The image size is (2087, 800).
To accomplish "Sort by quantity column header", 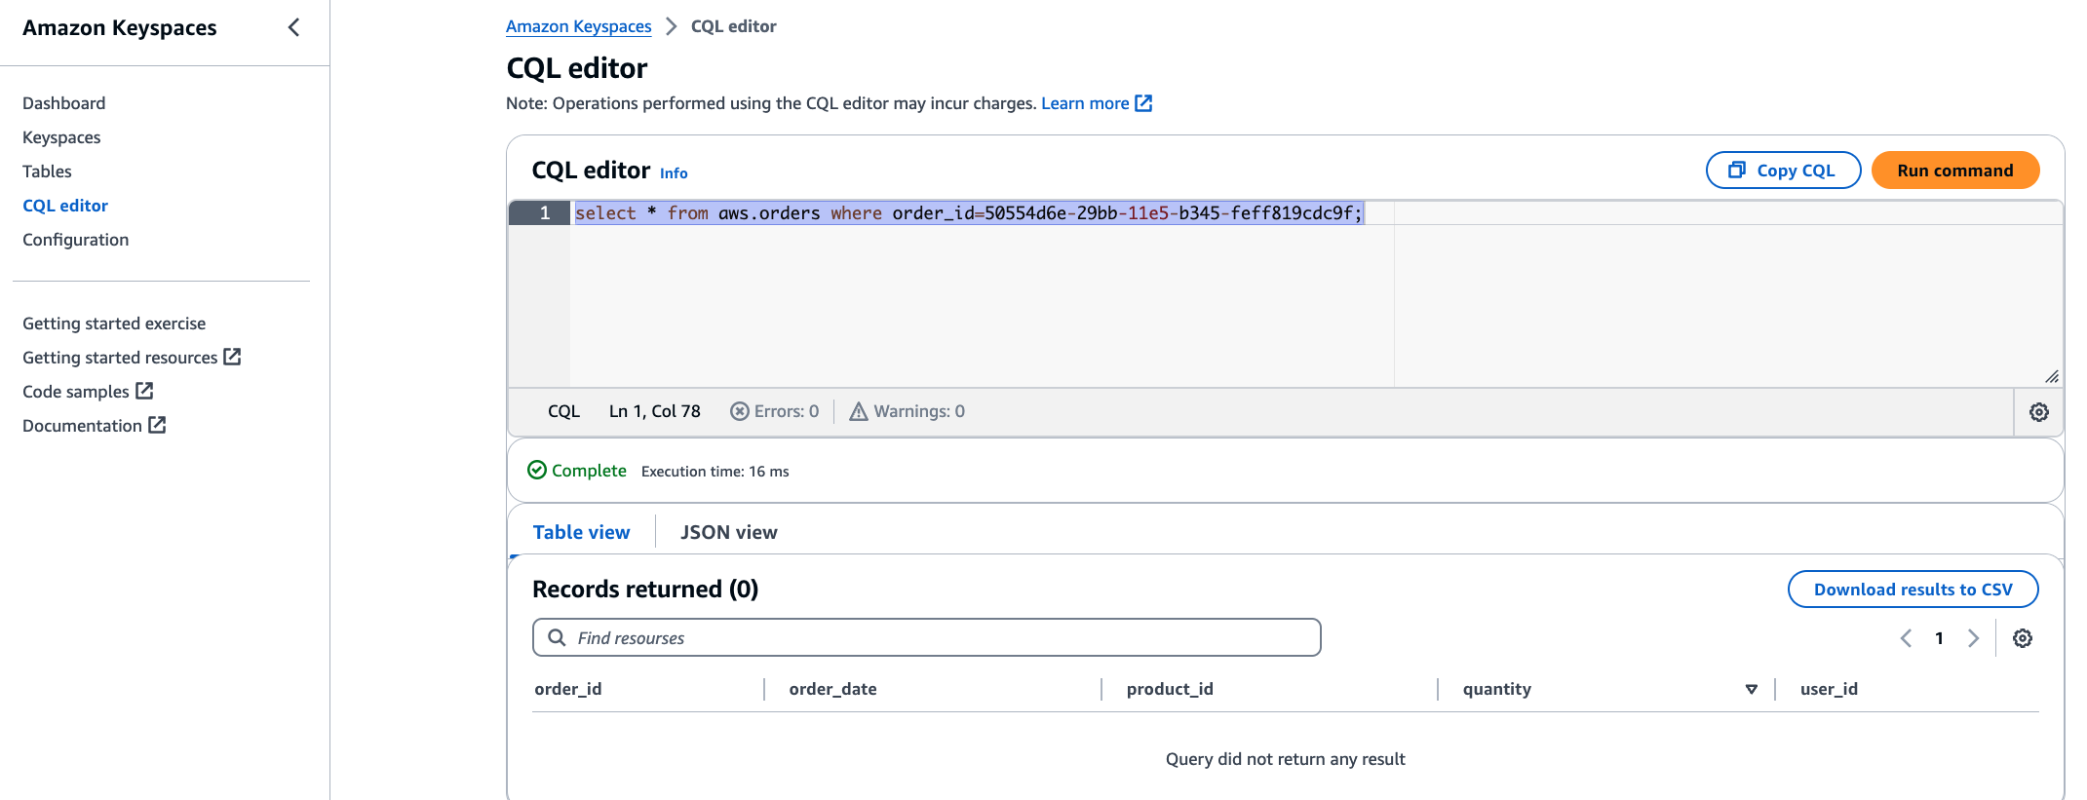I will pyautogui.click(x=1497, y=689).
